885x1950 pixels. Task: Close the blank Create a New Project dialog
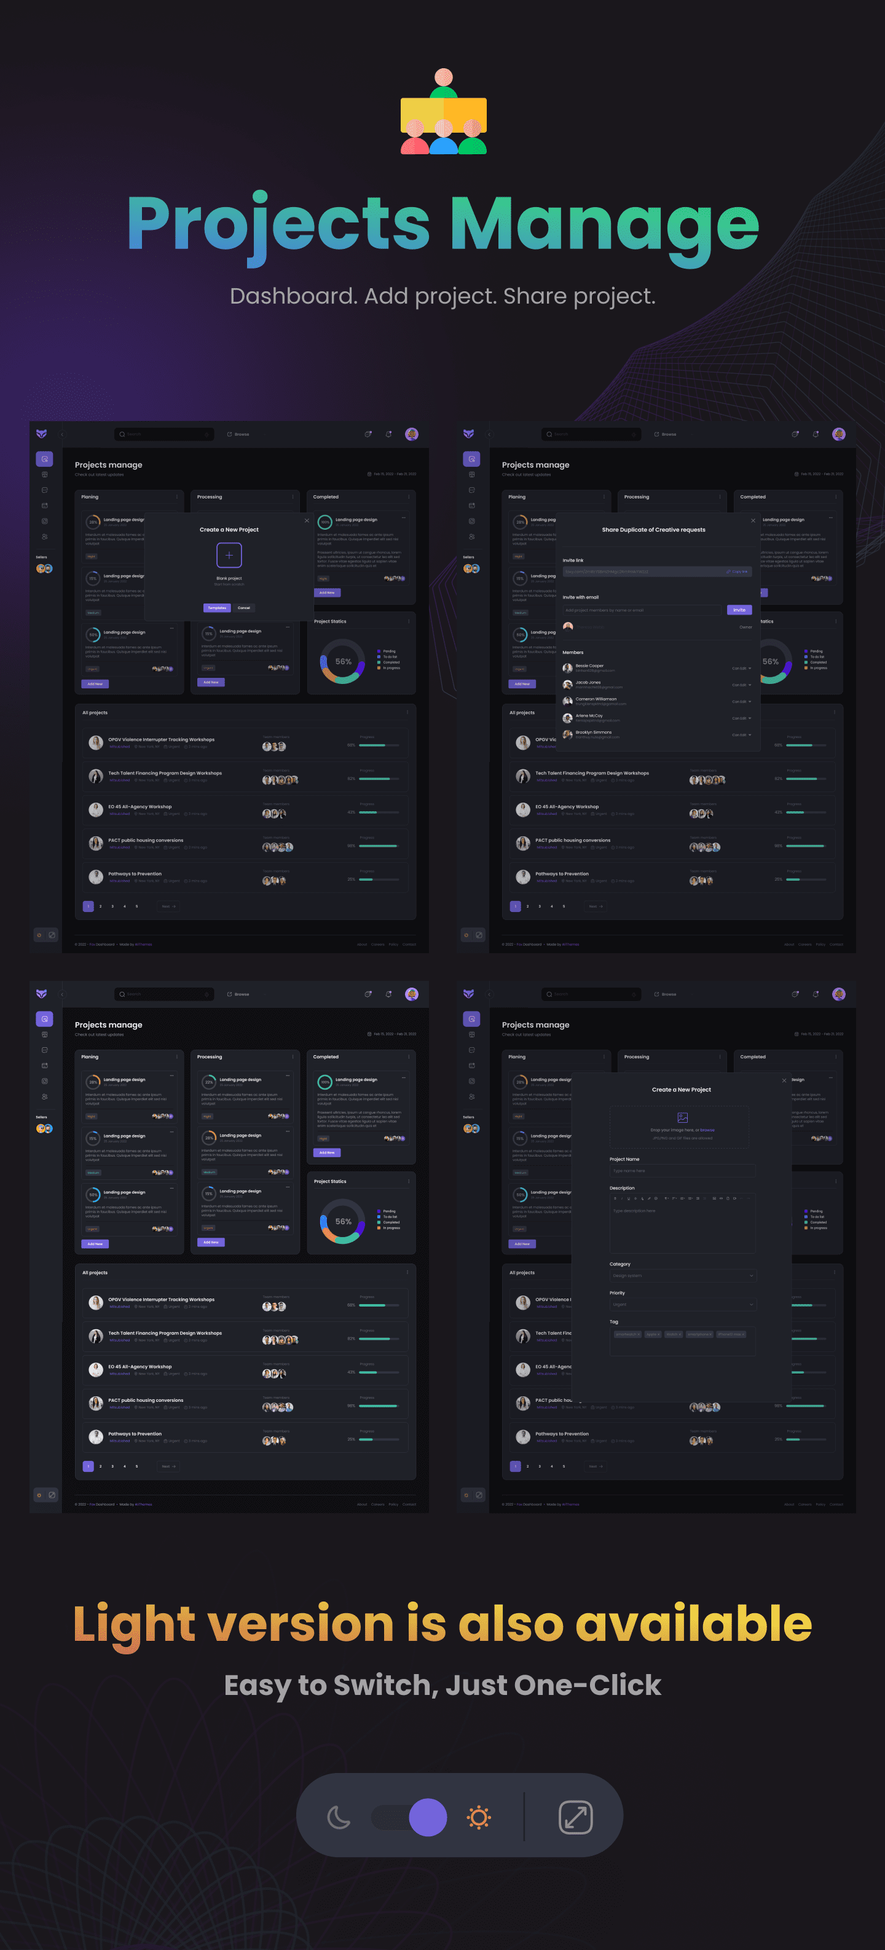click(307, 521)
